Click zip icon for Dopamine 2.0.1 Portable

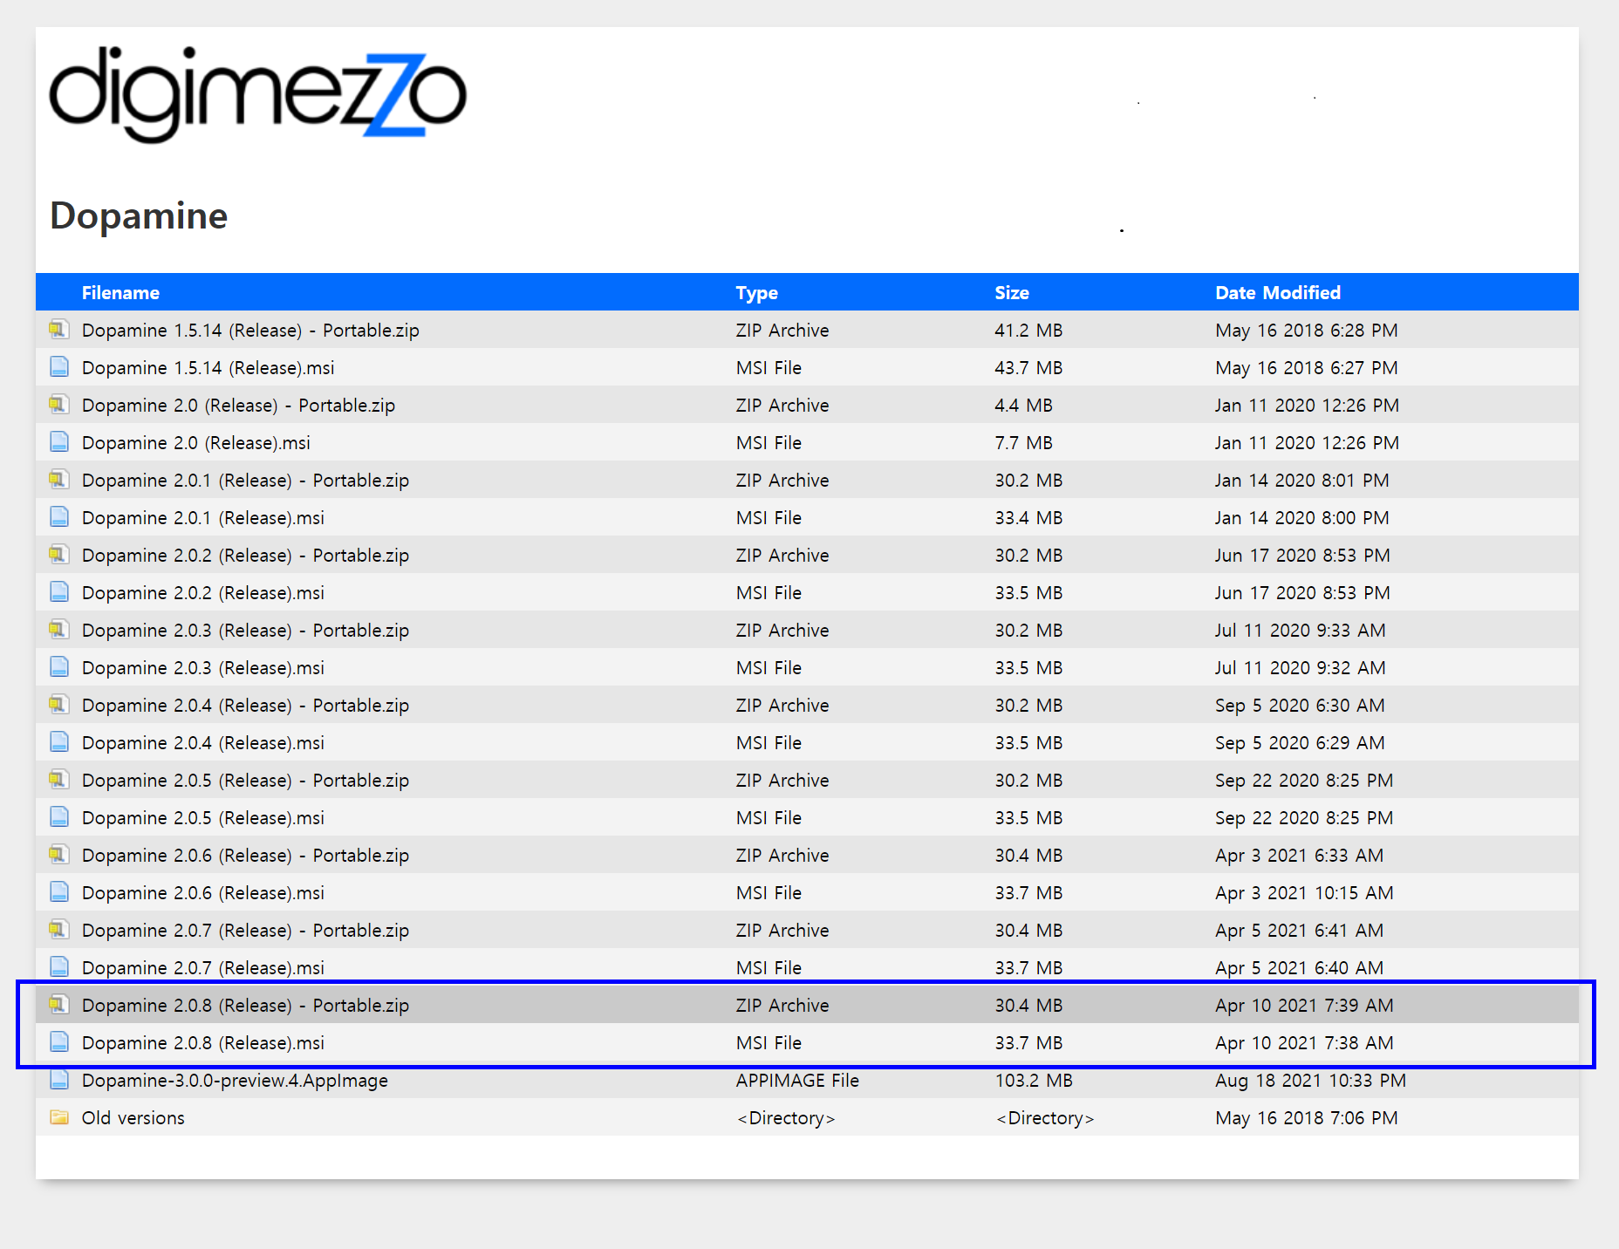(58, 480)
